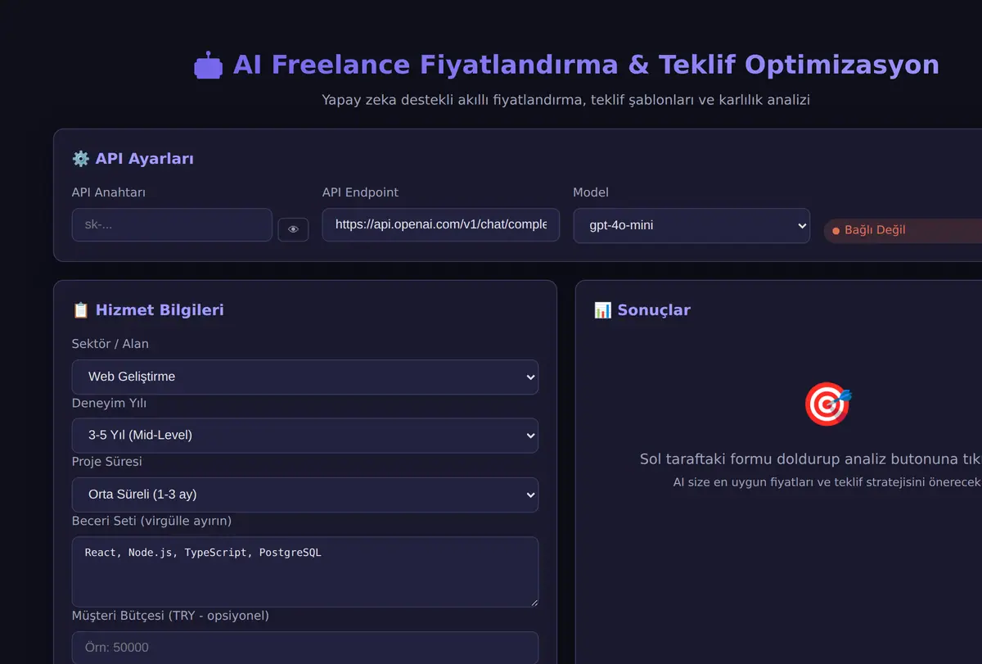Click the bar chart icon beside Sonuçlar
This screenshot has width=982, height=664.
[x=602, y=310]
